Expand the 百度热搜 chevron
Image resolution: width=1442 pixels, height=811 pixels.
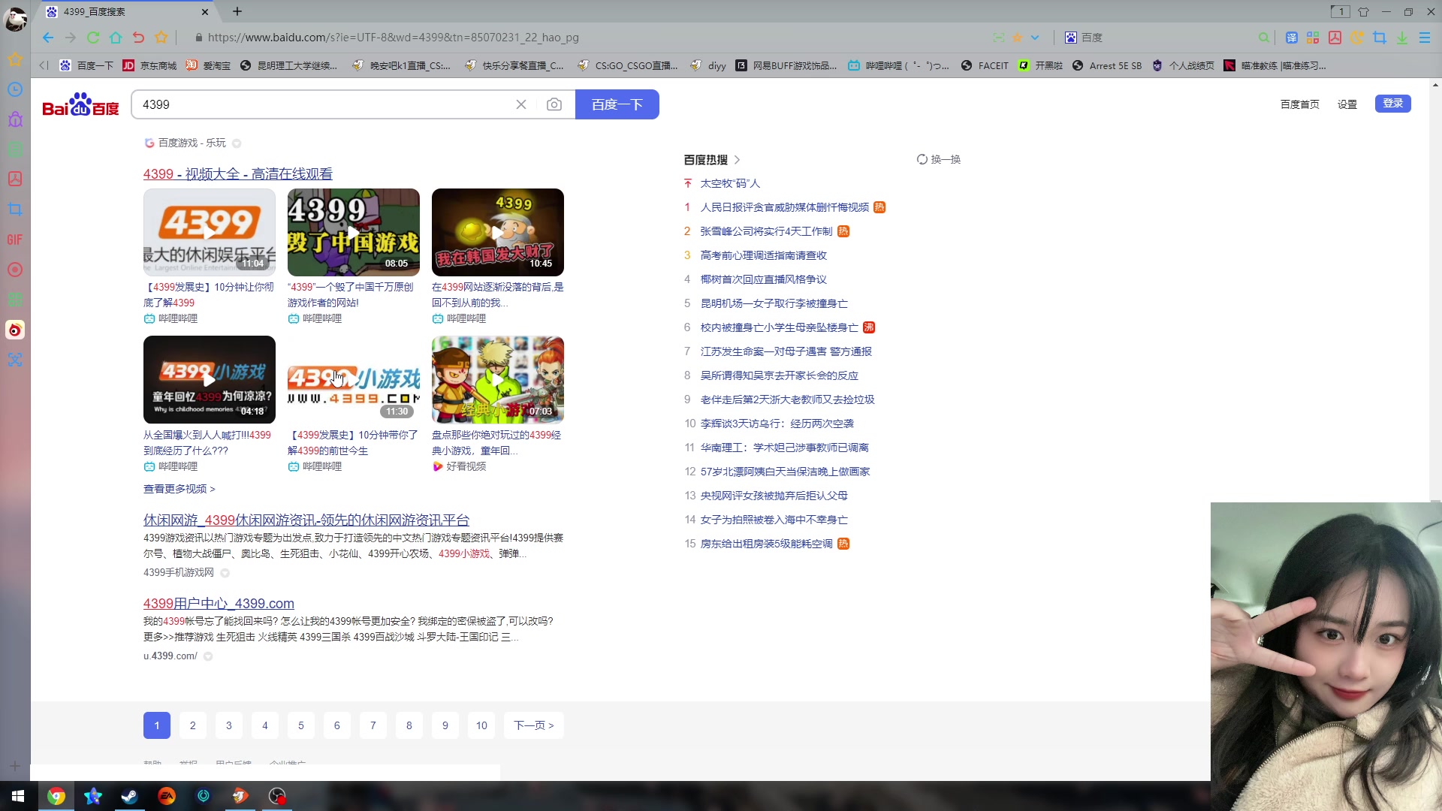738,160
